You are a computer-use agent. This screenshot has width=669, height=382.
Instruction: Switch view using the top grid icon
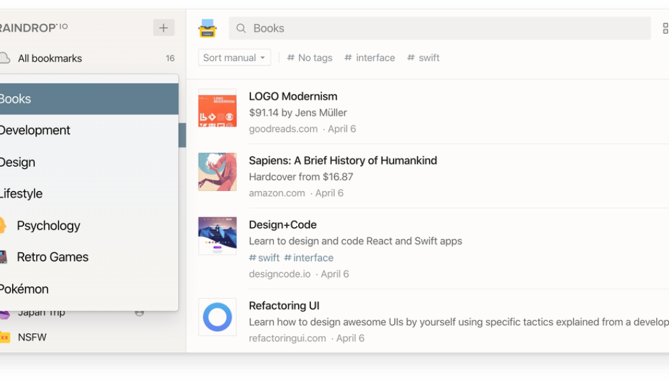point(665,28)
